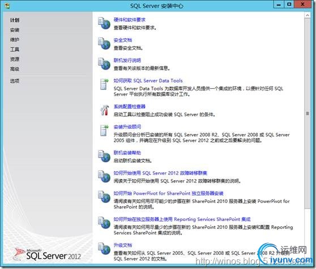Viewport: 316px width, 269px height.
Task: Launch the 安装升级顾问 link
Action: 127,127
